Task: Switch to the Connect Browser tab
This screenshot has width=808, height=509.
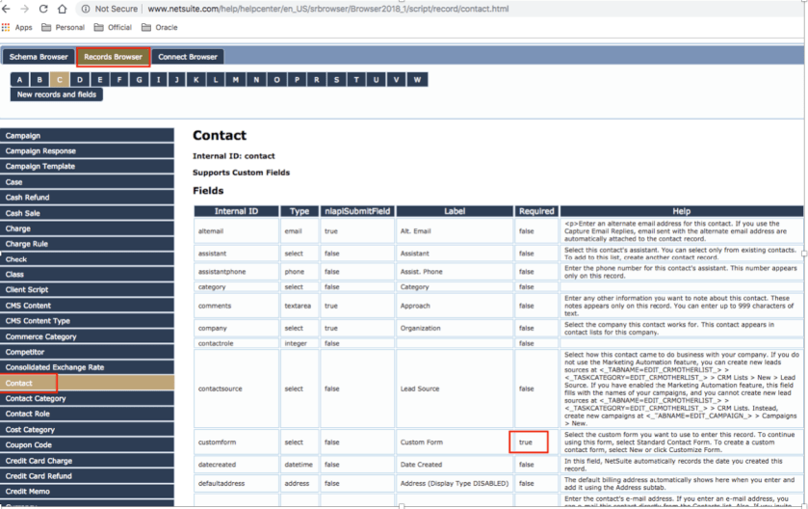Action: (188, 57)
